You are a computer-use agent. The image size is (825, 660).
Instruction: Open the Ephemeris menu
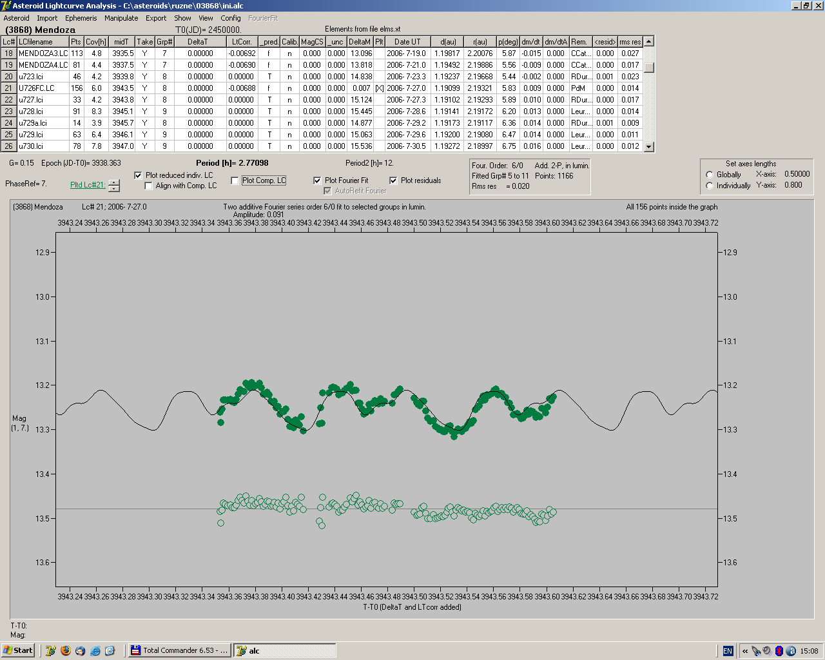point(81,18)
